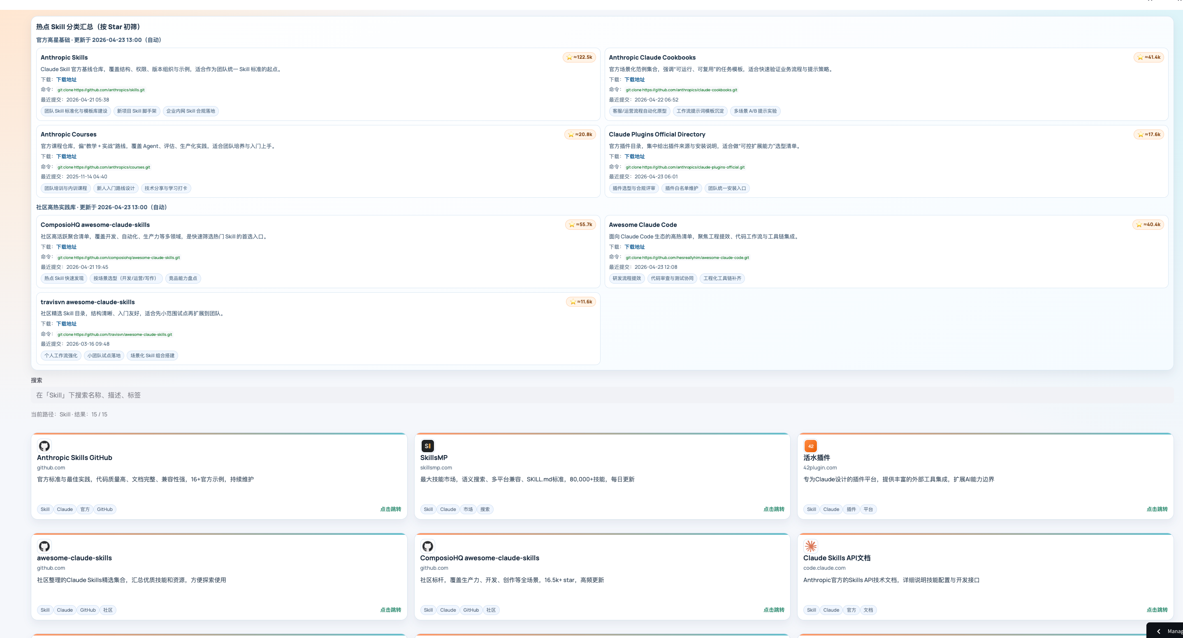Click the back chevron in the Manage bar
The image size is (1183, 638).
1159,631
